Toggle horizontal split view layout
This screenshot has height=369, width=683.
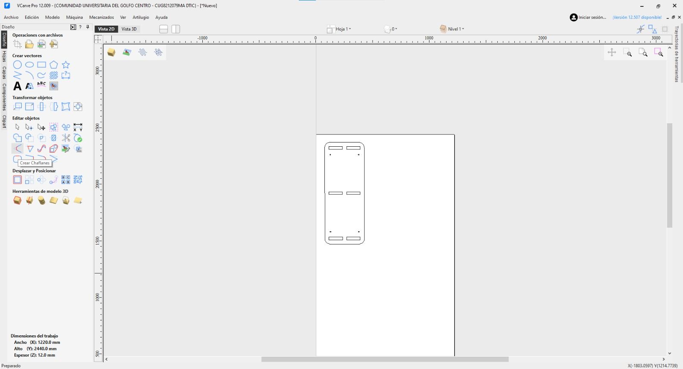pos(163,29)
